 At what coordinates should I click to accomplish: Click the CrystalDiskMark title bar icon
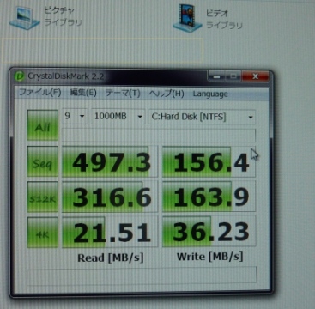coord(20,76)
